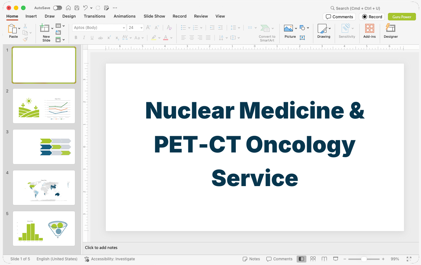Viewport: 421px width, 265px height.
Task: Click the Record button at top right
Action: pyautogui.click(x=372, y=17)
